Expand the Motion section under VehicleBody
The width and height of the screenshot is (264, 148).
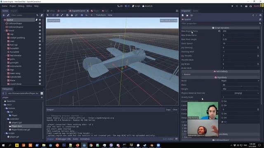tap(187, 74)
